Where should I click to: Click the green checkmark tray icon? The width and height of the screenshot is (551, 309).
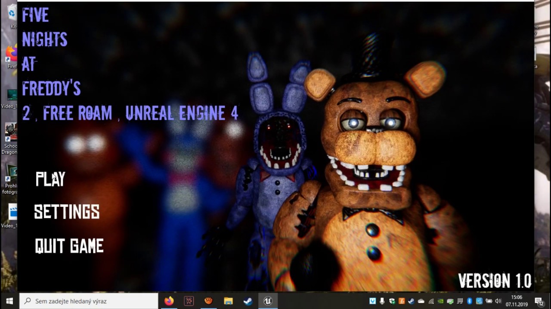[x=450, y=301]
